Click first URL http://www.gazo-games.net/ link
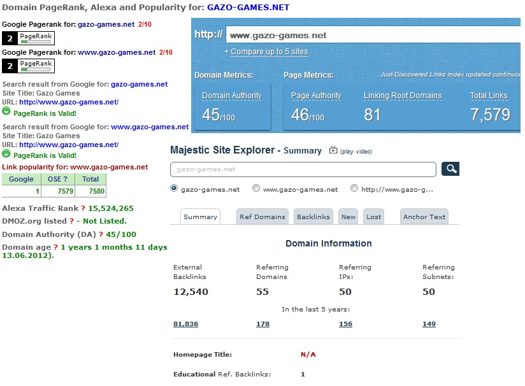Image resolution: width=525 pixels, height=386 pixels. [69, 102]
